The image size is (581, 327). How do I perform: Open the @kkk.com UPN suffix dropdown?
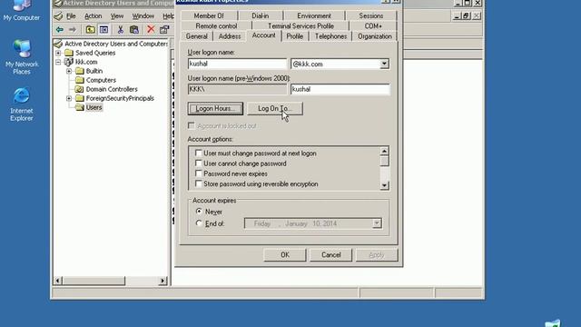tap(384, 64)
